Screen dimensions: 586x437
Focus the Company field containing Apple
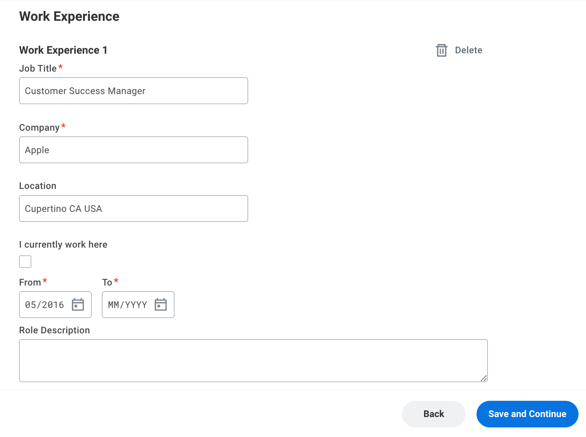(134, 150)
